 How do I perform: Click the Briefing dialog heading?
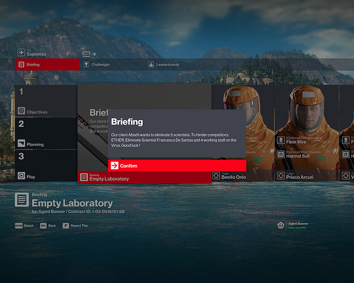[127, 122]
